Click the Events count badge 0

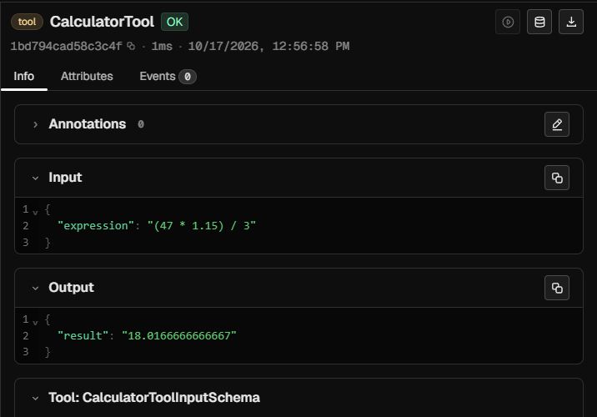(x=188, y=77)
